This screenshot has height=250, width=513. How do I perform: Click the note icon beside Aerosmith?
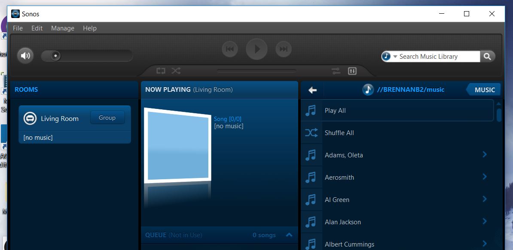pos(311,177)
